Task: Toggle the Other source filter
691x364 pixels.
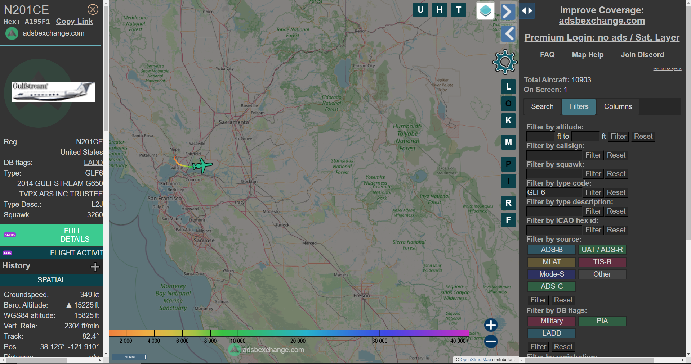Action: pos(602,274)
